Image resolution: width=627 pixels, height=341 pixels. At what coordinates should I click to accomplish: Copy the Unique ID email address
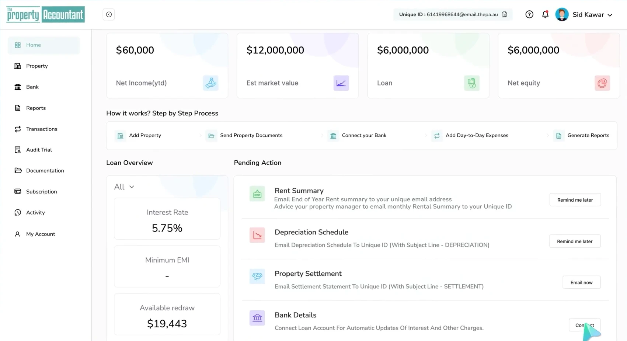click(505, 14)
